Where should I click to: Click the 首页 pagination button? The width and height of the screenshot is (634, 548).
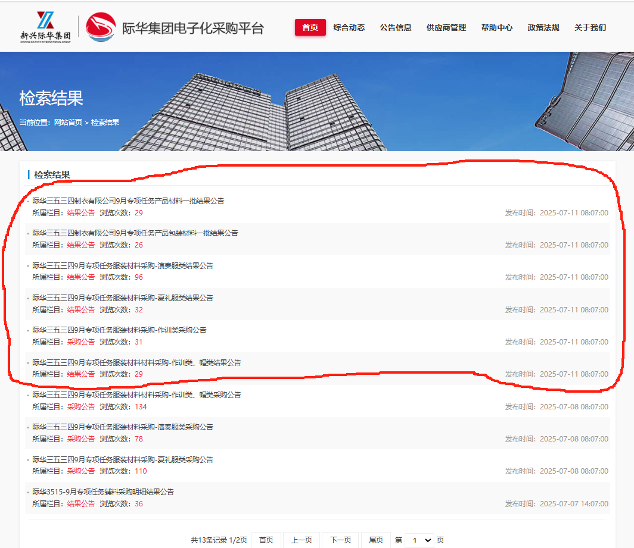tap(266, 540)
